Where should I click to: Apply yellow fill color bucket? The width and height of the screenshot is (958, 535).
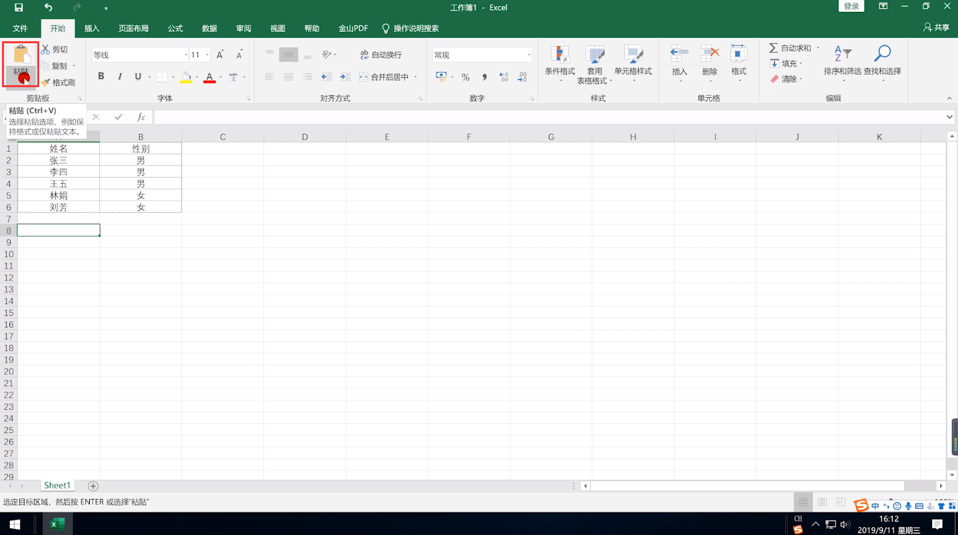click(x=186, y=77)
